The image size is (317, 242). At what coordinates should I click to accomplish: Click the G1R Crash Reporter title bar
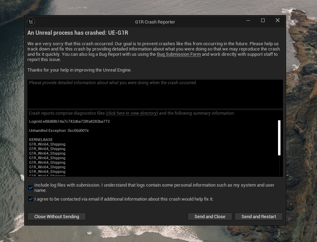[x=155, y=22]
